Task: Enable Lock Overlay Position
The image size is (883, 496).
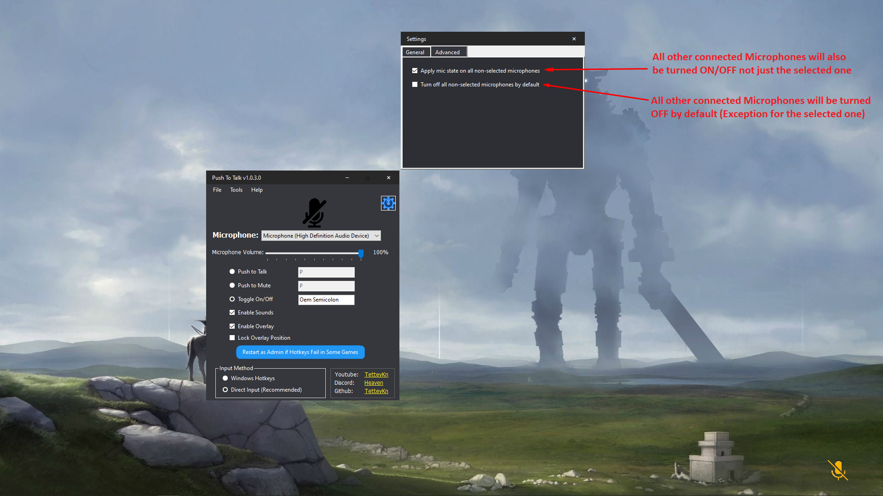Action: click(x=232, y=337)
